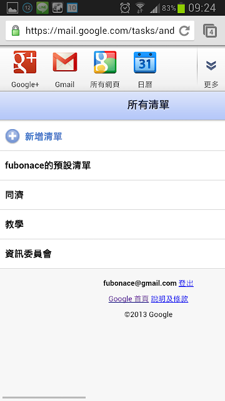Open the 資訊委員會 task list
The image size is (225, 401).
(x=112, y=254)
